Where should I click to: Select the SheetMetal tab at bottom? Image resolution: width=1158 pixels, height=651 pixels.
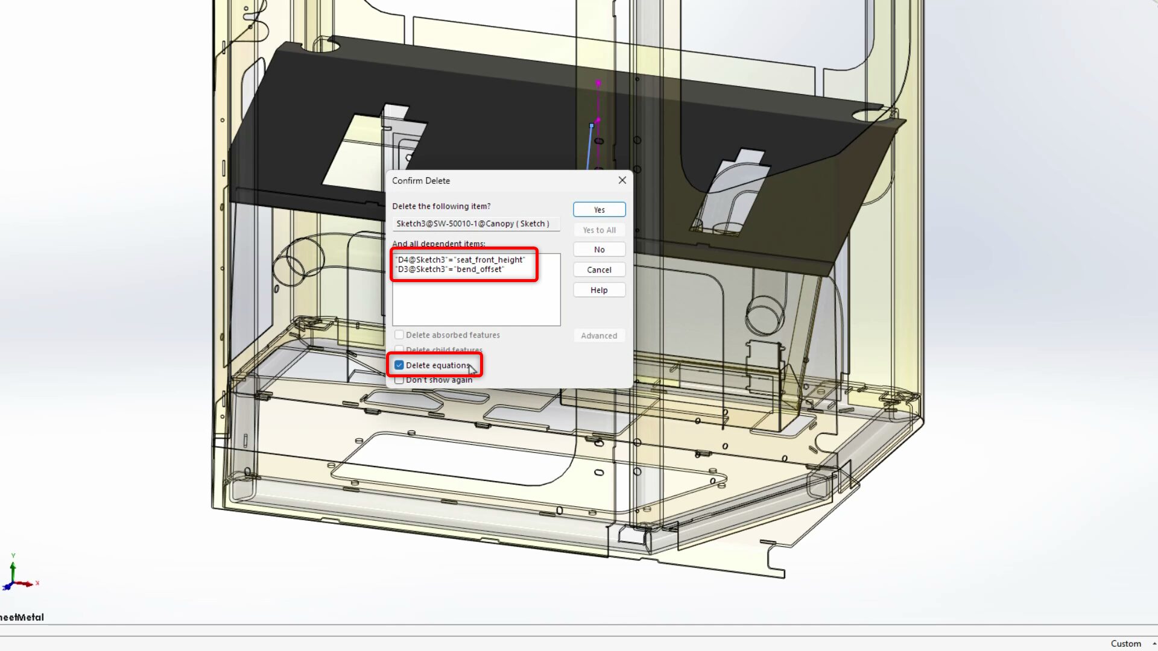click(x=22, y=617)
